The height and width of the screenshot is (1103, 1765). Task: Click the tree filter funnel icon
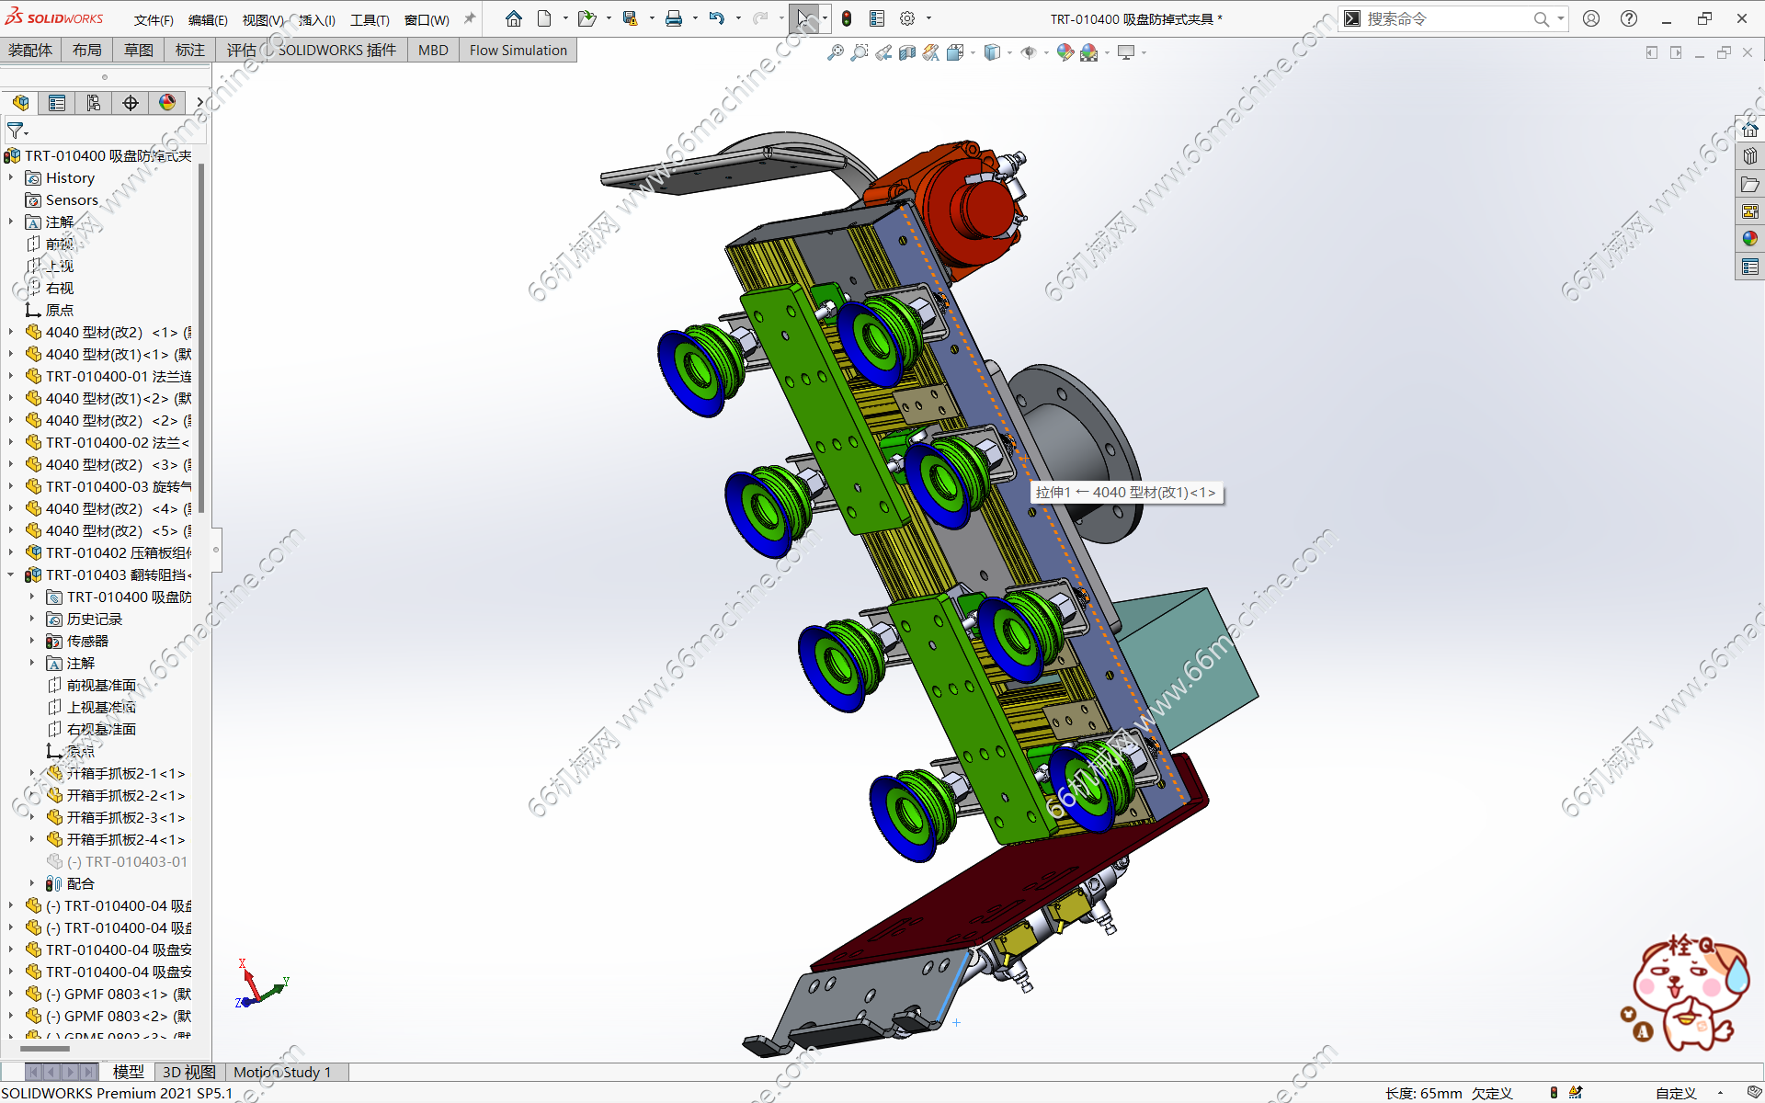point(16,131)
